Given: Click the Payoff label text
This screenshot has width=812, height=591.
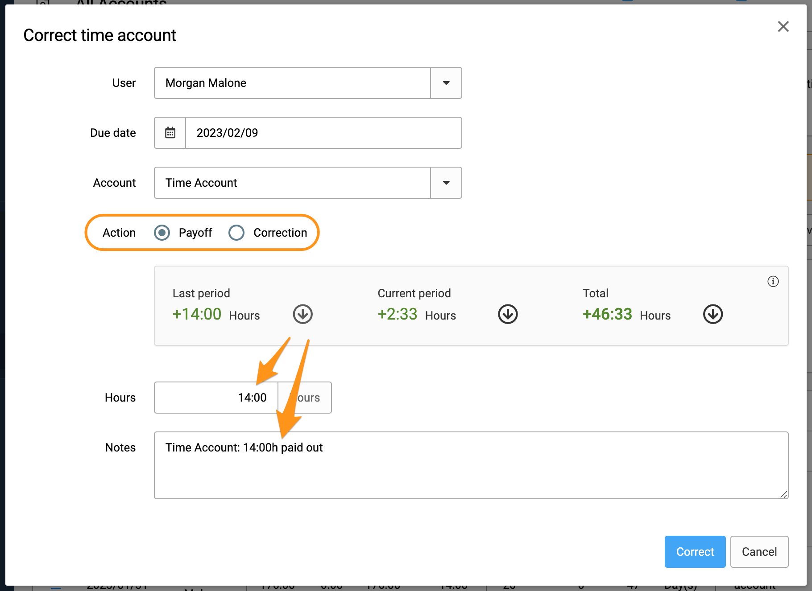Looking at the screenshot, I should (x=195, y=233).
